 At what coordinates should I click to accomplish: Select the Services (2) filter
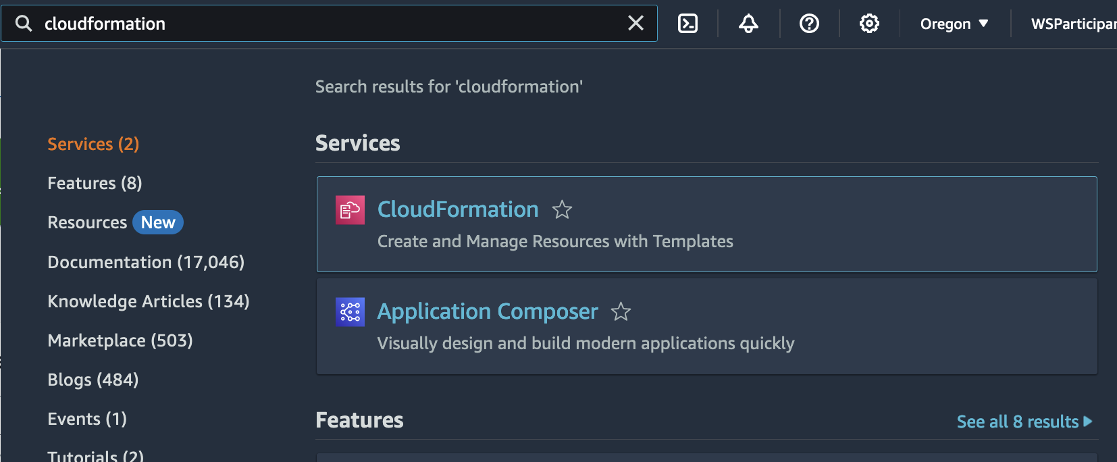93,144
